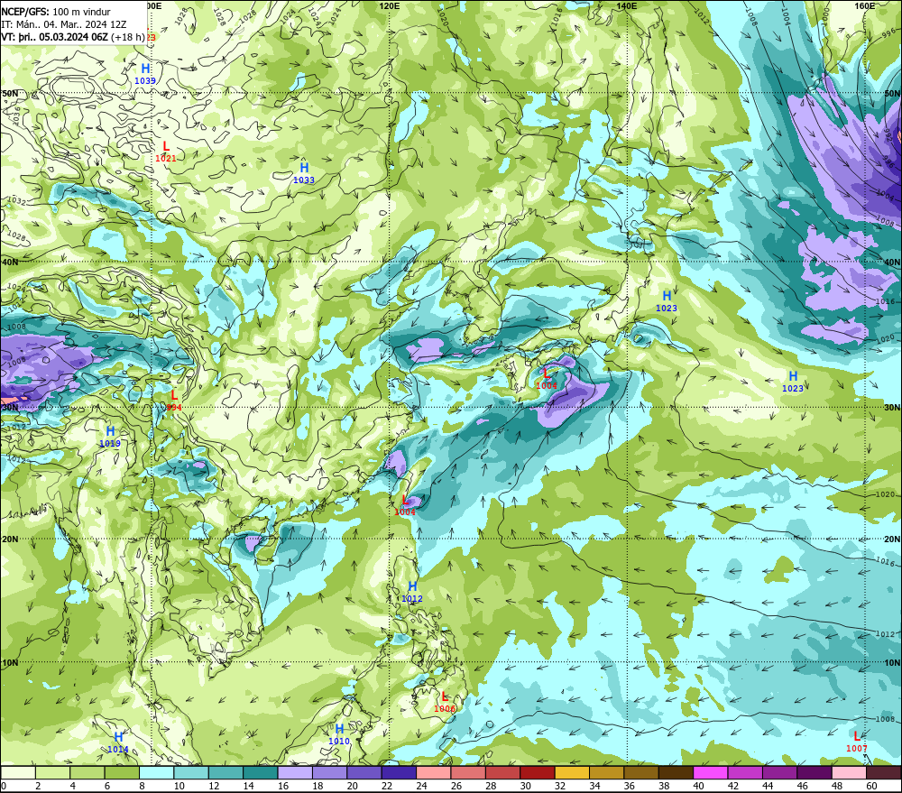Pick the yellow legend swatch between 32 and 34
The image size is (902, 793).
[572, 772]
